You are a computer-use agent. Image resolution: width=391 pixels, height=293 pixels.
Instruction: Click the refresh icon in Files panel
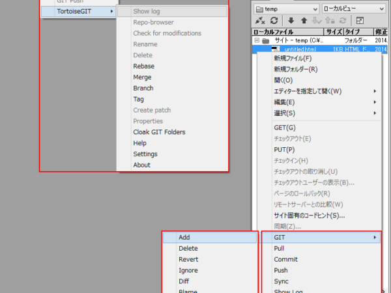click(274, 21)
